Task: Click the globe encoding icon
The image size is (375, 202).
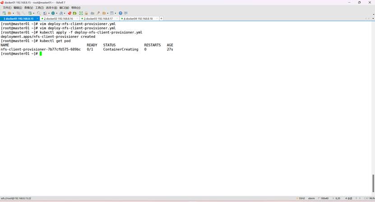Action: click(x=53, y=13)
